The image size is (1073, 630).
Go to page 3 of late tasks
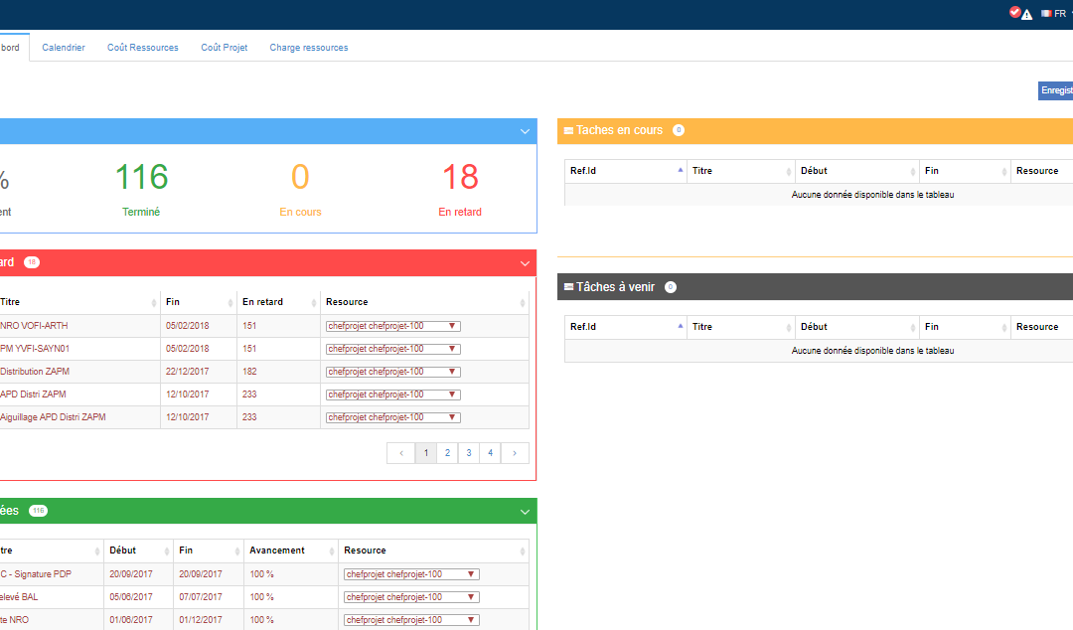469,453
